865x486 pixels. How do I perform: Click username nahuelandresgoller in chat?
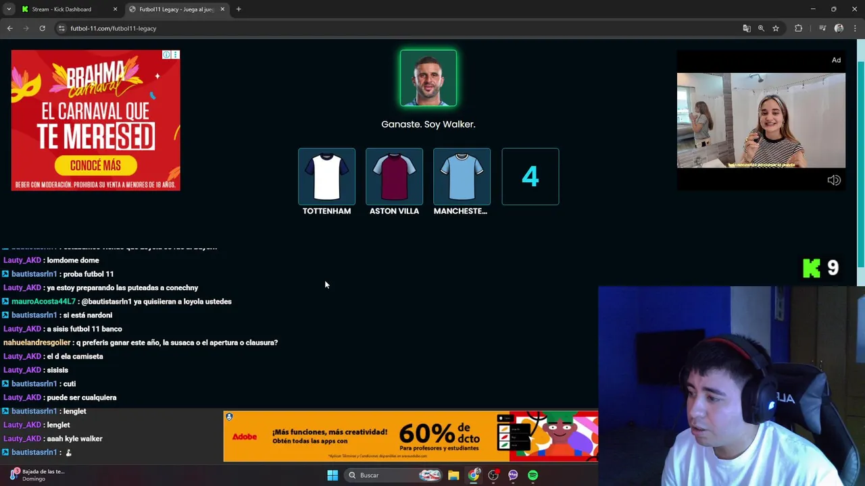(x=36, y=343)
